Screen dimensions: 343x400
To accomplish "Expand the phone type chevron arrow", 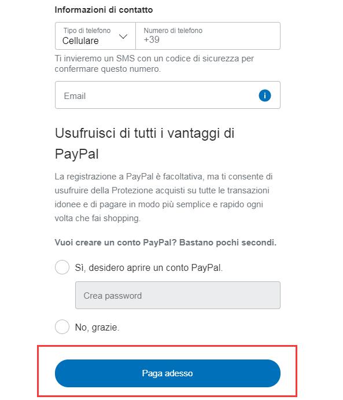I will click(x=123, y=36).
